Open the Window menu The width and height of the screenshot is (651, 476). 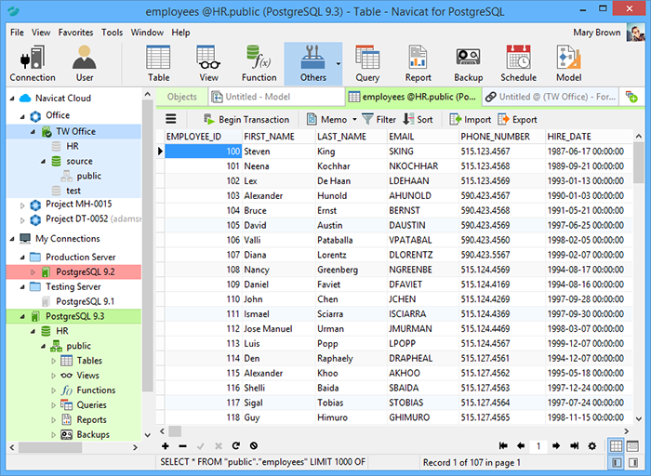147,33
